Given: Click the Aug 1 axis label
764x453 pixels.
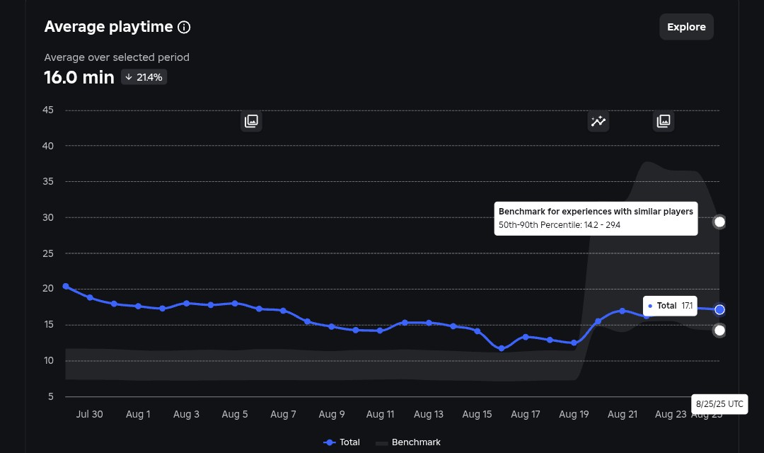Looking at the screenshot, I should pos(138,414).
